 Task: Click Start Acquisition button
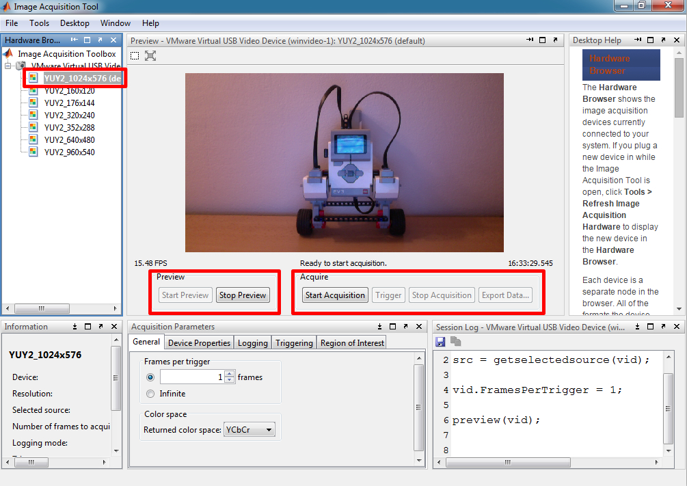[x=335, y=295]
